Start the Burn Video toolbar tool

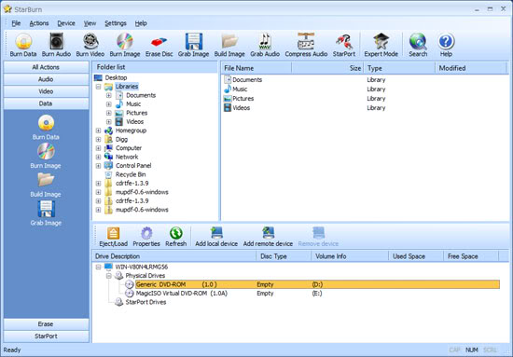(90, 45)
